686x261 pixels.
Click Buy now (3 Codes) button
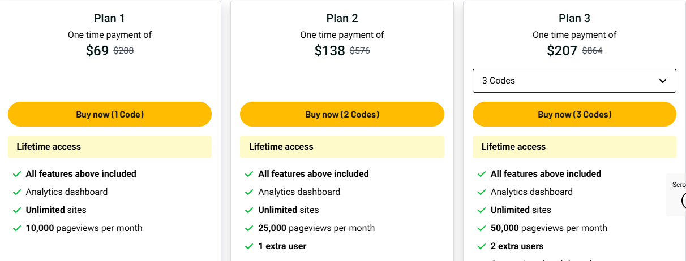coord(574,114)
